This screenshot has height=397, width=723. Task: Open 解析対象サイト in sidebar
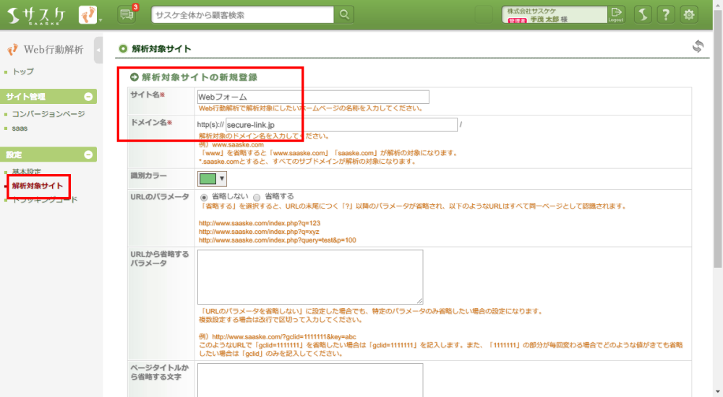point(38,186)
